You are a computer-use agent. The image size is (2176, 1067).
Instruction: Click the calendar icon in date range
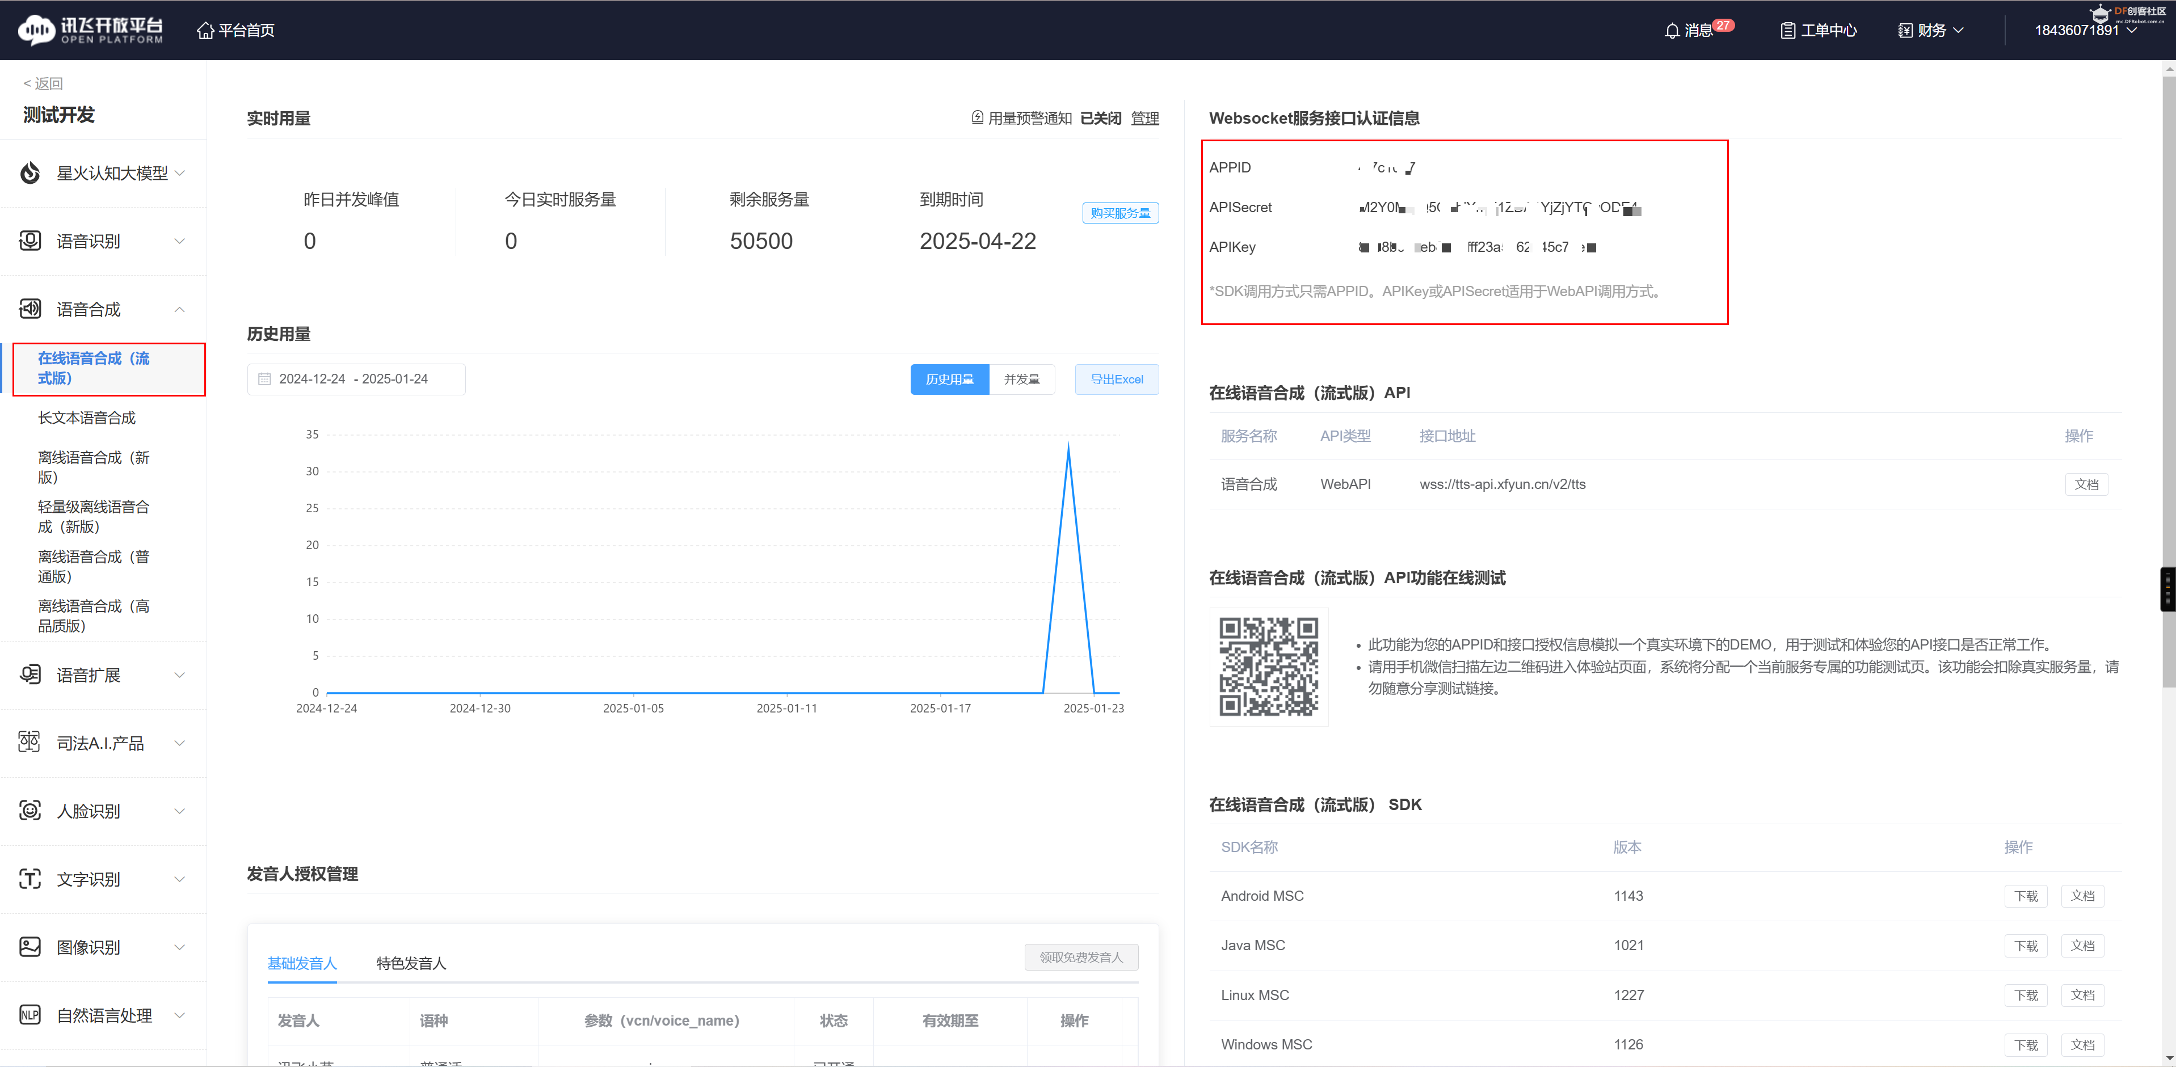click(x=264, y=379)
